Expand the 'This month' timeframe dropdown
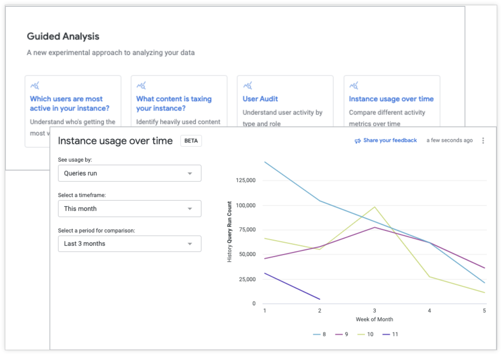This screenshot has height=355, width=502. pyautogui.click(x=129, y=209)
